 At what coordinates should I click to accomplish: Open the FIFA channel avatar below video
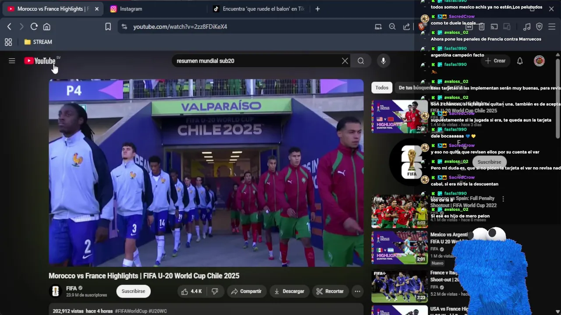pos(55,291)
